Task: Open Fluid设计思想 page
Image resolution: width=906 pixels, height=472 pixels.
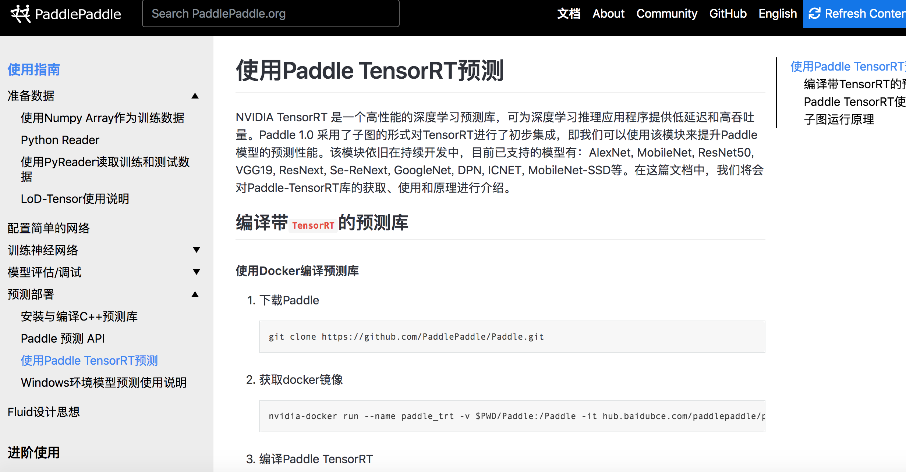Action: [43, 412]
